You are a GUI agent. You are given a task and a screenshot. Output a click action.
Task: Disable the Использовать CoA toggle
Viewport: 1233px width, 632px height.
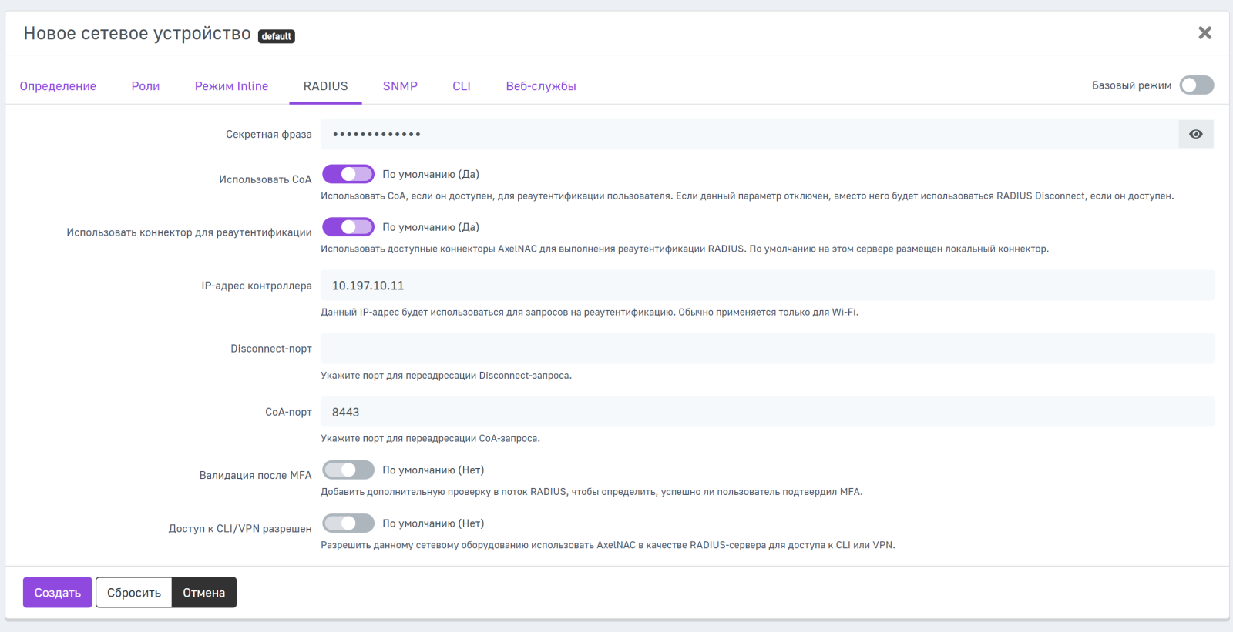[348, 175]
